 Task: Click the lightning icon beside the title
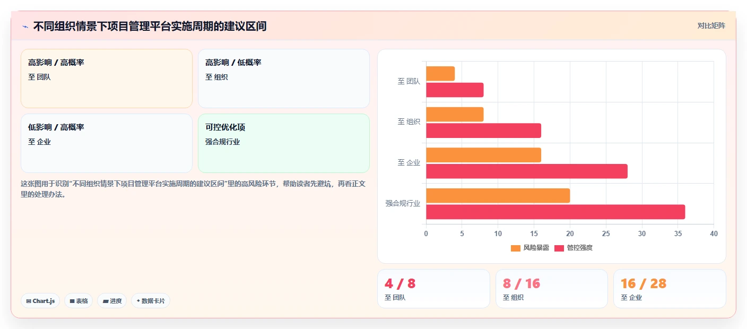coord(25,26)
